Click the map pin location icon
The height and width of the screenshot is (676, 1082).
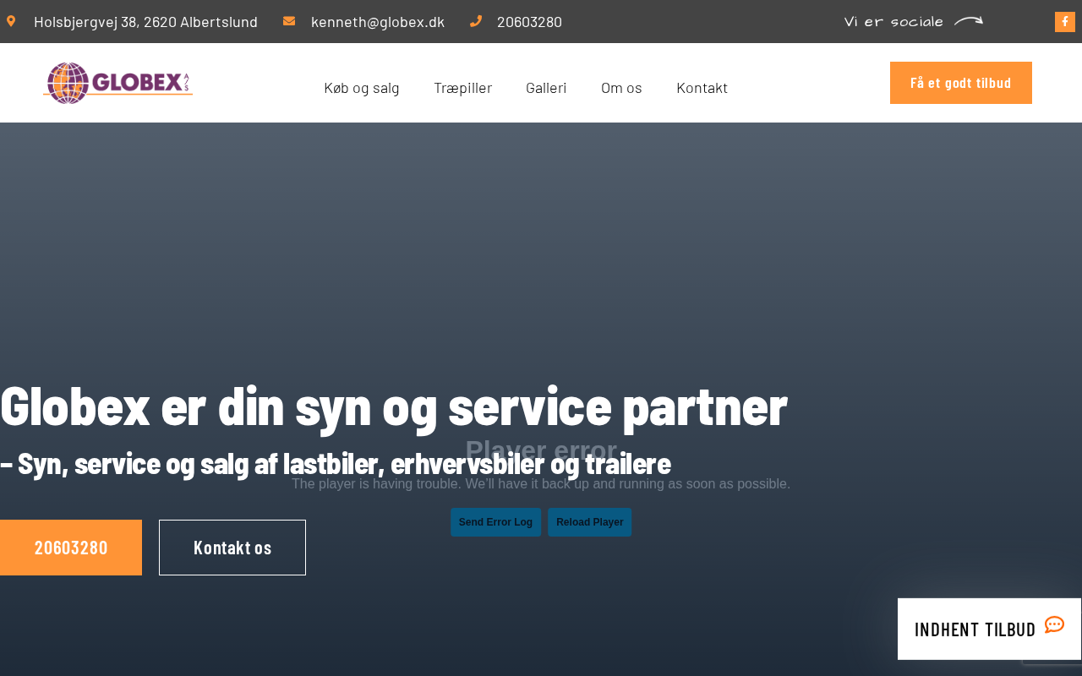pos(11,21)
